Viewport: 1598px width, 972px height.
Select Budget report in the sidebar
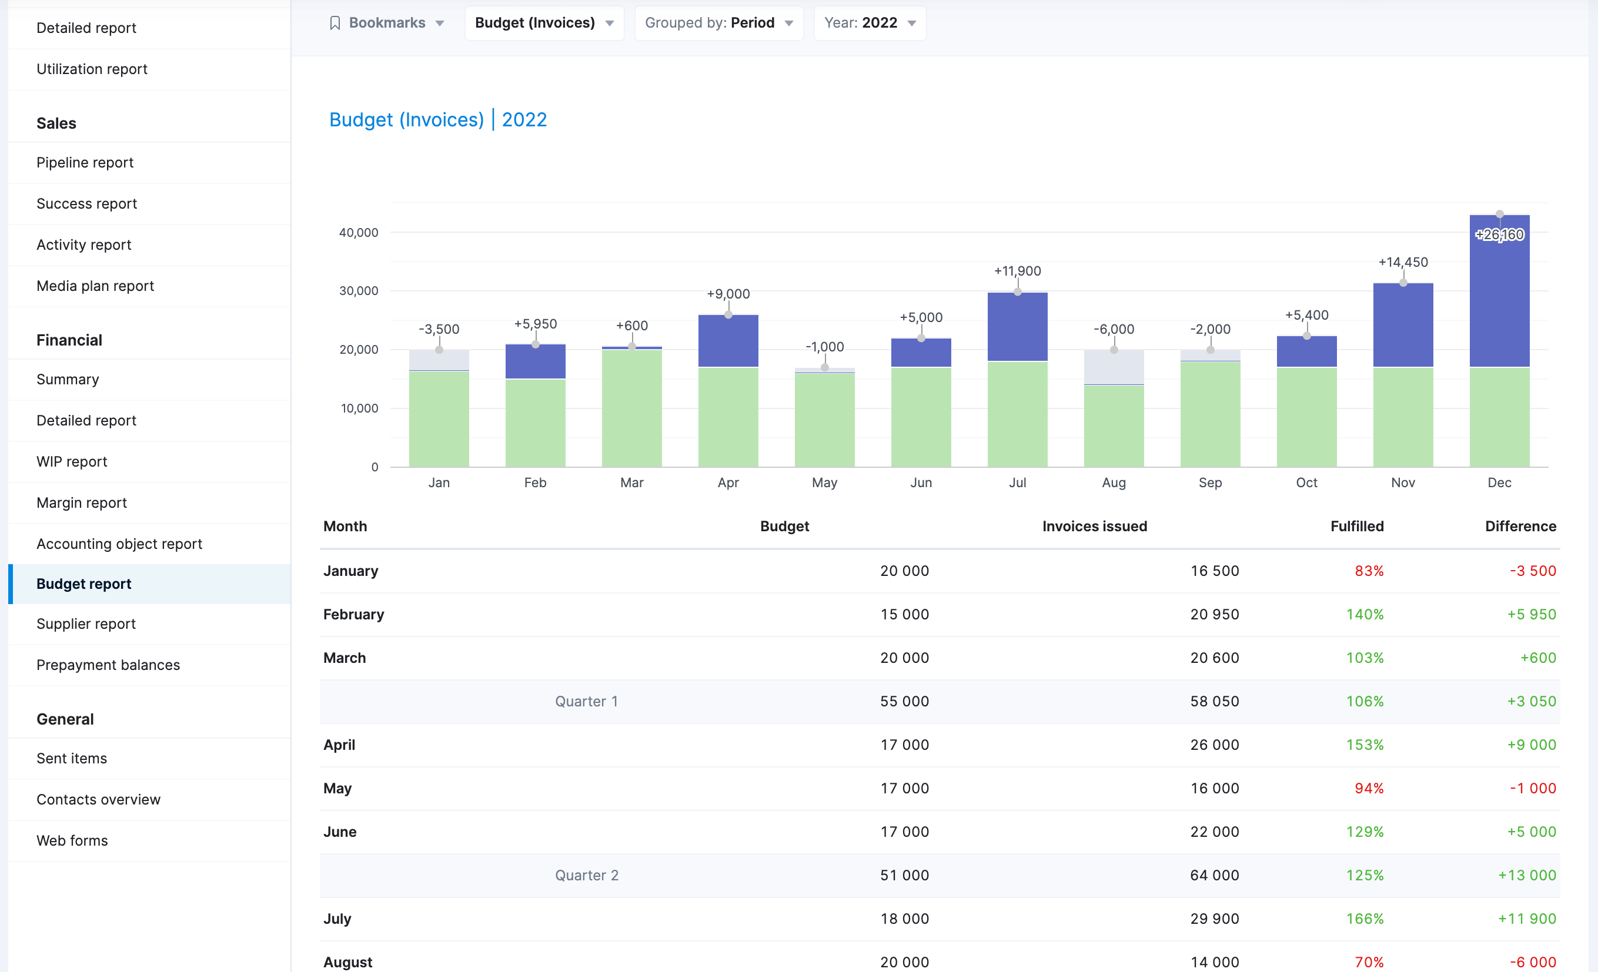click(x=83, y=584)
